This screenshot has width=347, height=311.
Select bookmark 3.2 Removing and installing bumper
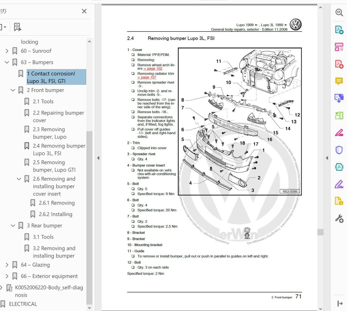(54, 252)
